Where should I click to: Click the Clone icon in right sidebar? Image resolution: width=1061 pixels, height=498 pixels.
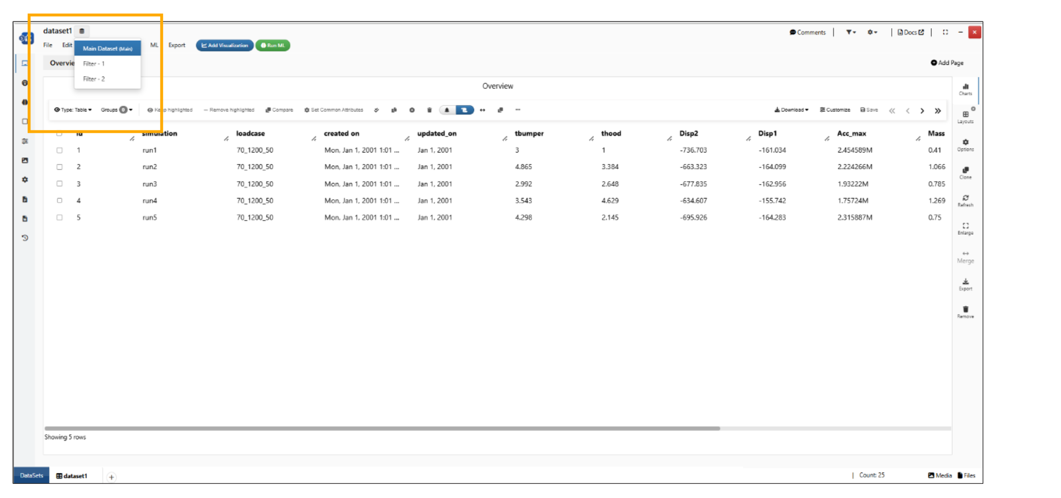(965, 173)
